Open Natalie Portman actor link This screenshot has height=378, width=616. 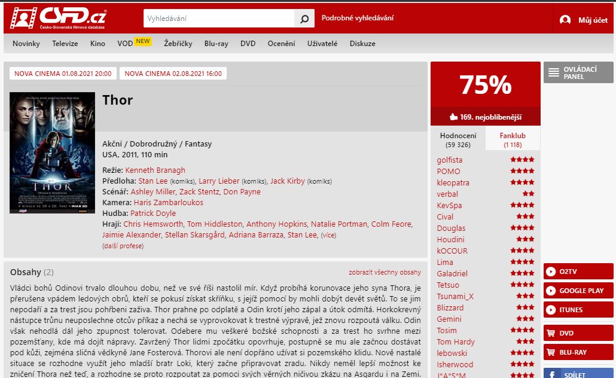[x=339, y=224]
